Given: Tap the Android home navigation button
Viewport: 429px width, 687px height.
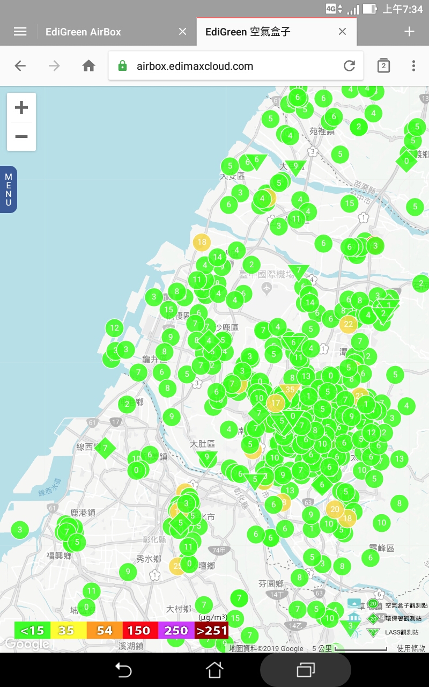Looking at the screenshot, I should pos(214,670).
